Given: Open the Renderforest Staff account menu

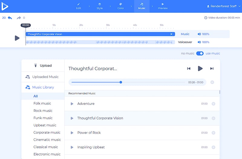Looking at the screenshot, I should (221, 6).
